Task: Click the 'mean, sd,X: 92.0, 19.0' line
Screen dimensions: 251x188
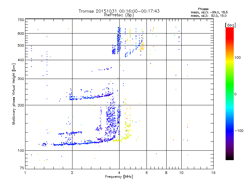Action: point(209,16)
